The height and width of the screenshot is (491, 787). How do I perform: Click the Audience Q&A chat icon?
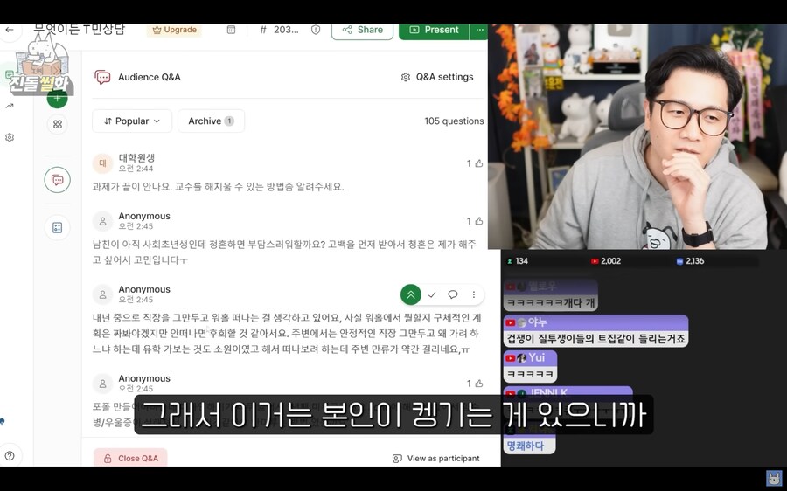tap(102, 77)
